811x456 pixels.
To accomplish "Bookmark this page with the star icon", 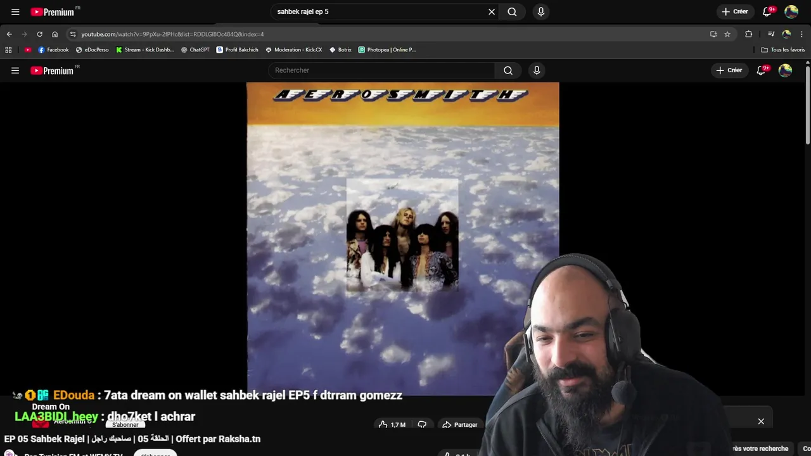I will (727, 34).
